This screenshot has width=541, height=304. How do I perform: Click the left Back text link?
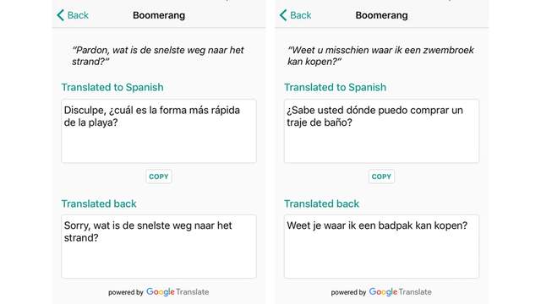click(x=78, y=15)
